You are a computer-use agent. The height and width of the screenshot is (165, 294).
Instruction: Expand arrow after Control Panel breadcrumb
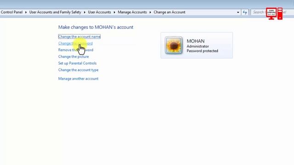click(x=26, y=12)
